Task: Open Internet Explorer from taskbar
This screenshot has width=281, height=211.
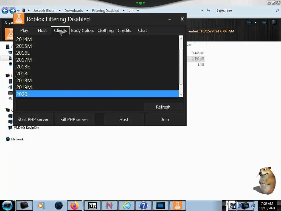Action: tap(127, 206)
